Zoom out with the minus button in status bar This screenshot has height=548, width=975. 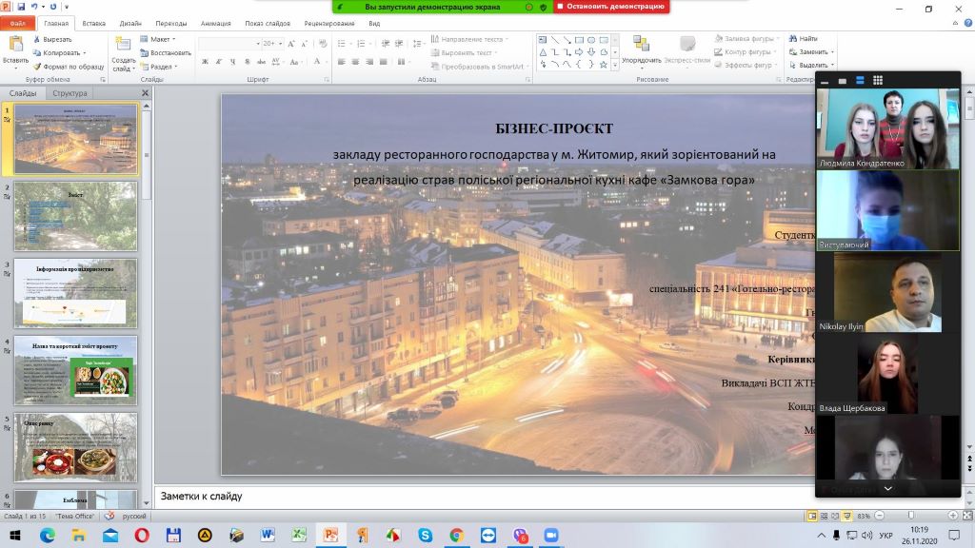click(x=879, y=516)
